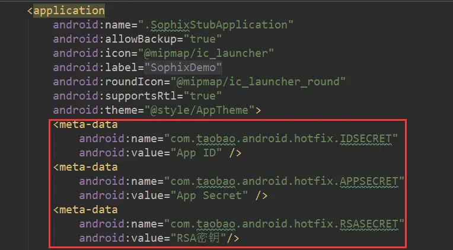
Task: Click the com.taobao.android.hotfix.APPSECRET name
Action: [x=284, y=181]
